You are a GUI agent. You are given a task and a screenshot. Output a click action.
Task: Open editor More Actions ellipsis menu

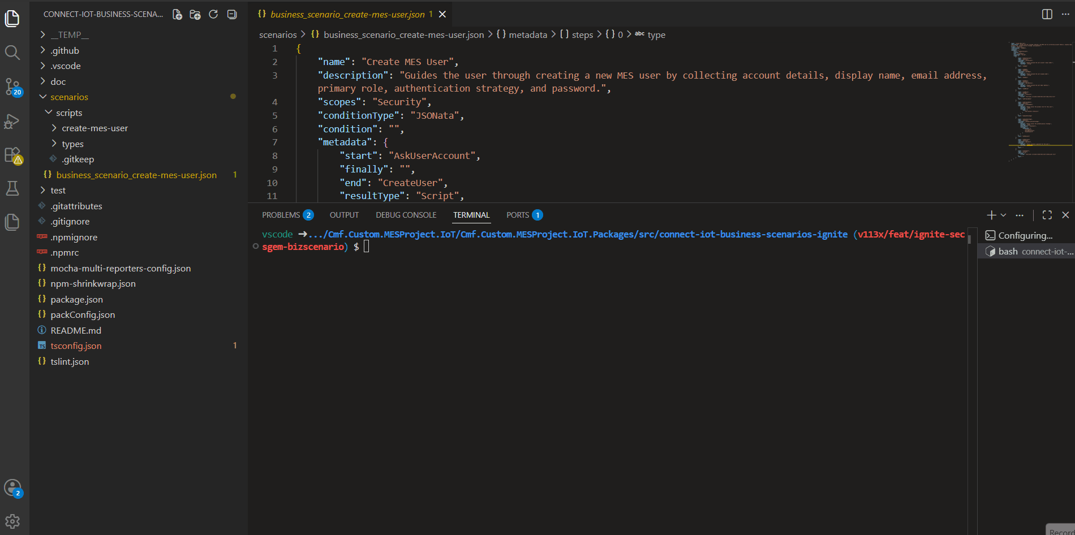[x=1065, y=14]
